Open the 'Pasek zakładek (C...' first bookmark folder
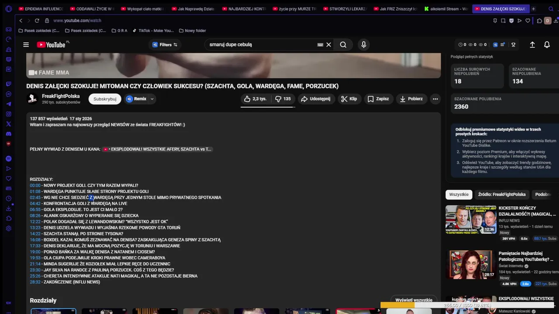 (39, 31)
